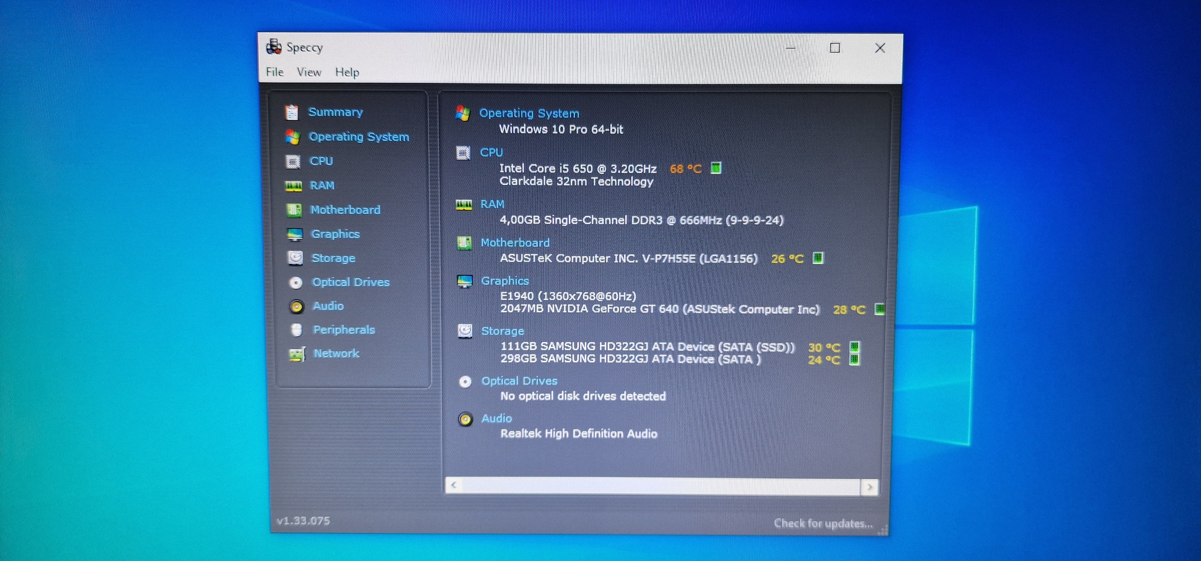Click the 111GB drive temperature indicator icon
Image resolution: width=1201 pixels, height=561 pixels.
point(854,347)
